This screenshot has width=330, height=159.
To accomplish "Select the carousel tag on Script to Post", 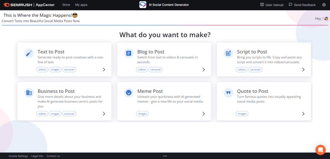I will point(255,70).
